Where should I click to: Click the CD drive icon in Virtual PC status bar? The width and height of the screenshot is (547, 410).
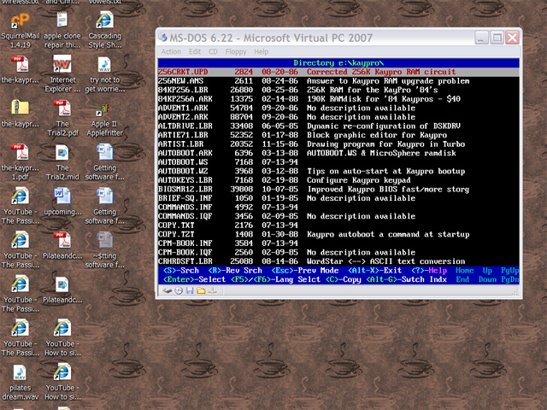179,290
